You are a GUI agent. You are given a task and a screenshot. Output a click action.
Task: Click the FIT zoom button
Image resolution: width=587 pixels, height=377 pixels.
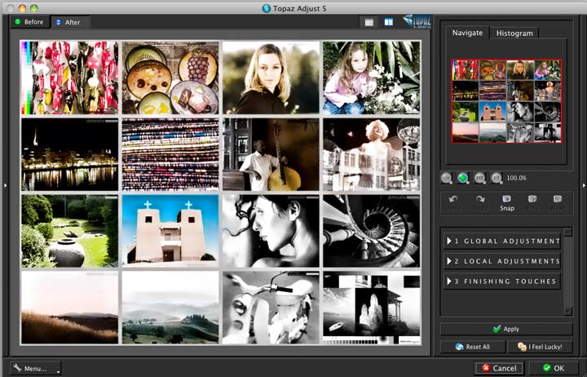479,178
